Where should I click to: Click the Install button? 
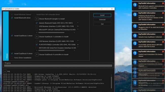tap(102, 15)
